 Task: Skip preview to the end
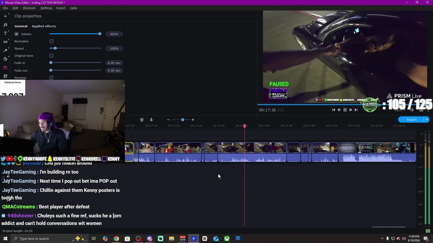(356, 110)
